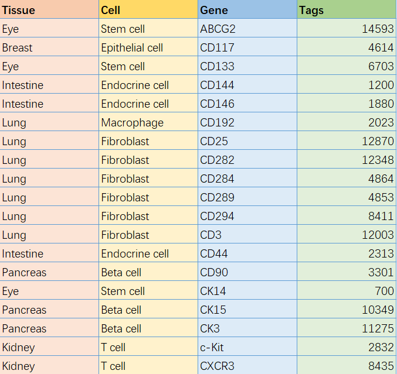This screenshot has height=374, width=397.
Task: Select the tags value 12348
Action: coord(347,159)
